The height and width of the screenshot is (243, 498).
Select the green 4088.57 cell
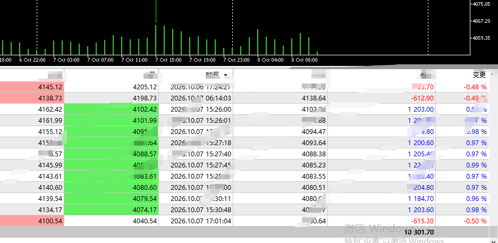[145, 154]
